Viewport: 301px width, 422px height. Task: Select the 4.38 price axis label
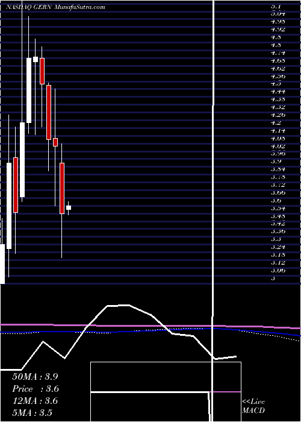[x=278, y=99]
